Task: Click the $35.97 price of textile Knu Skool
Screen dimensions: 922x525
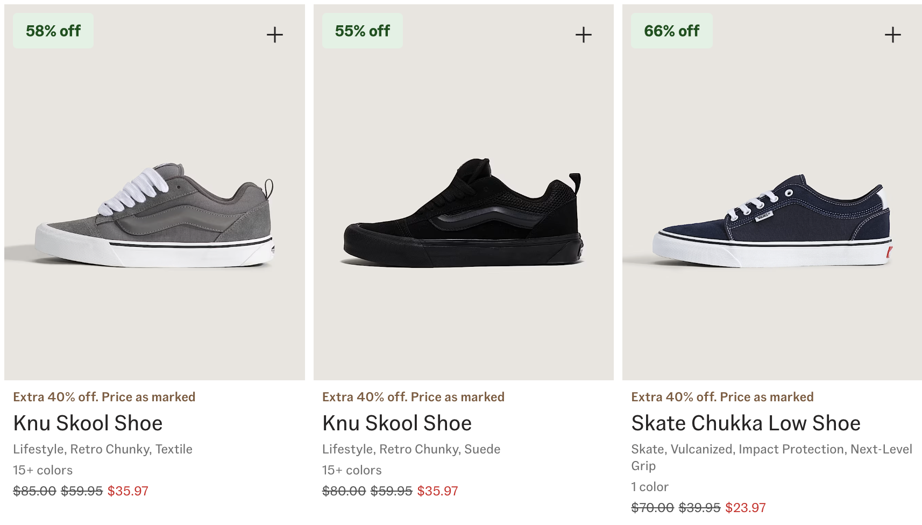Action: point(128,491)
